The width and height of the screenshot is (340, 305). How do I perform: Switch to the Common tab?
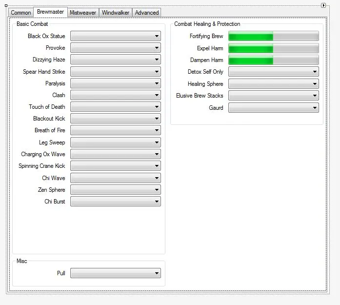pyautogui.click(x=21, y=13)
